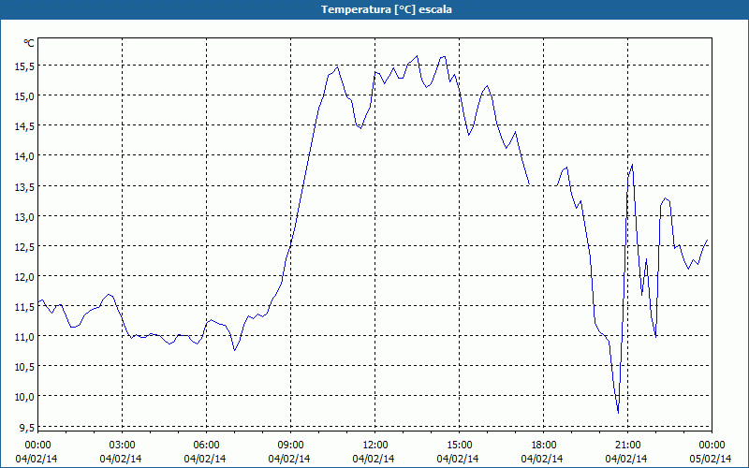The width and height of the screenshot is (749, 468).
Task: Click the 10,0 y-axis value
Action: tap(24, 397)
